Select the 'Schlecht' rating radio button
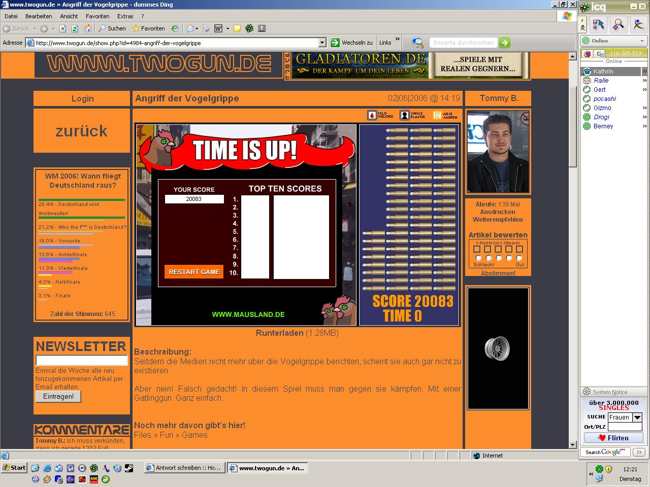The image size is (650, 487). coord(478,258)
